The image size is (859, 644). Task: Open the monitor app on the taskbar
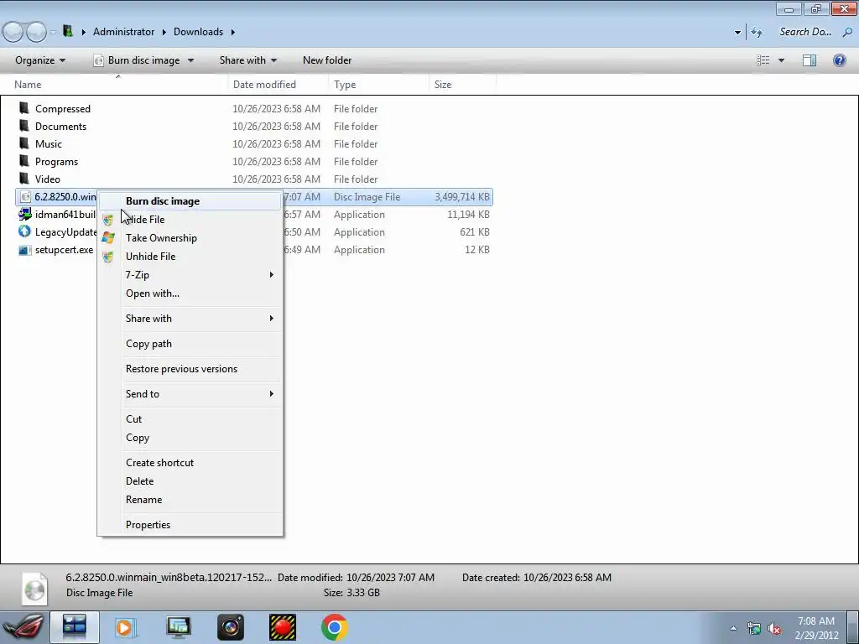click(x=179, y=627)
